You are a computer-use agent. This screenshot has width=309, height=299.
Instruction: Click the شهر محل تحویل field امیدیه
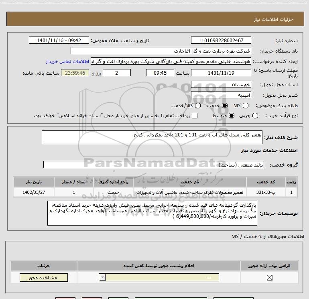coord(221,95)
